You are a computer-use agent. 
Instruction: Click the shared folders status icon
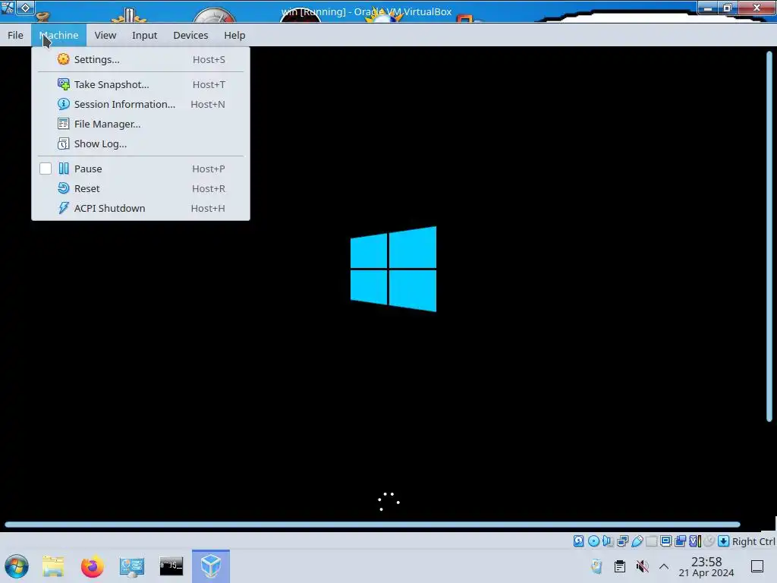point(651,541)
